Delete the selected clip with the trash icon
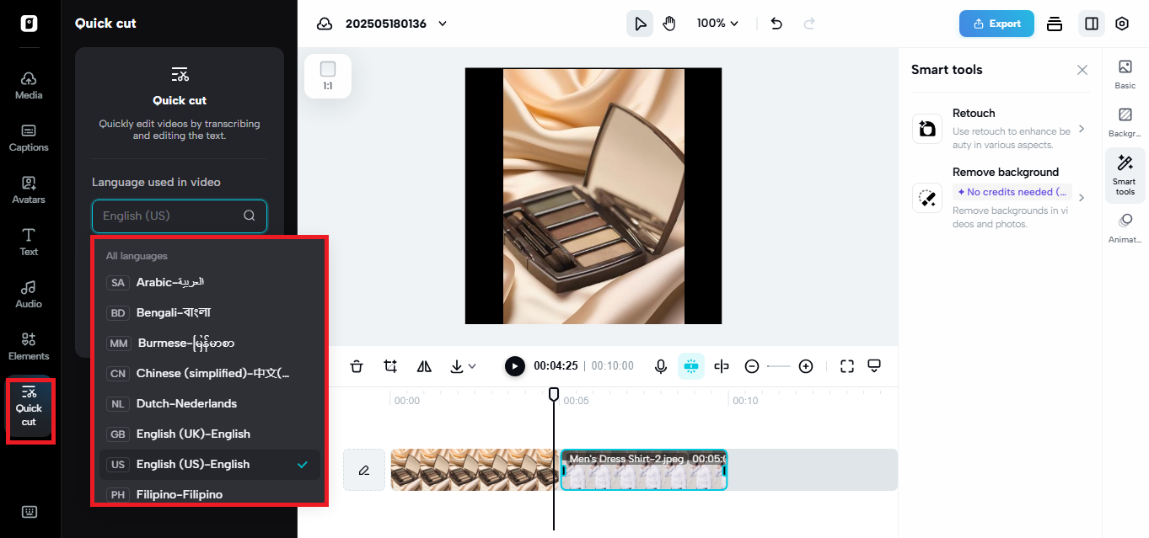The image size is (1149, 538). pyautogui.click(x=357, y=366)
